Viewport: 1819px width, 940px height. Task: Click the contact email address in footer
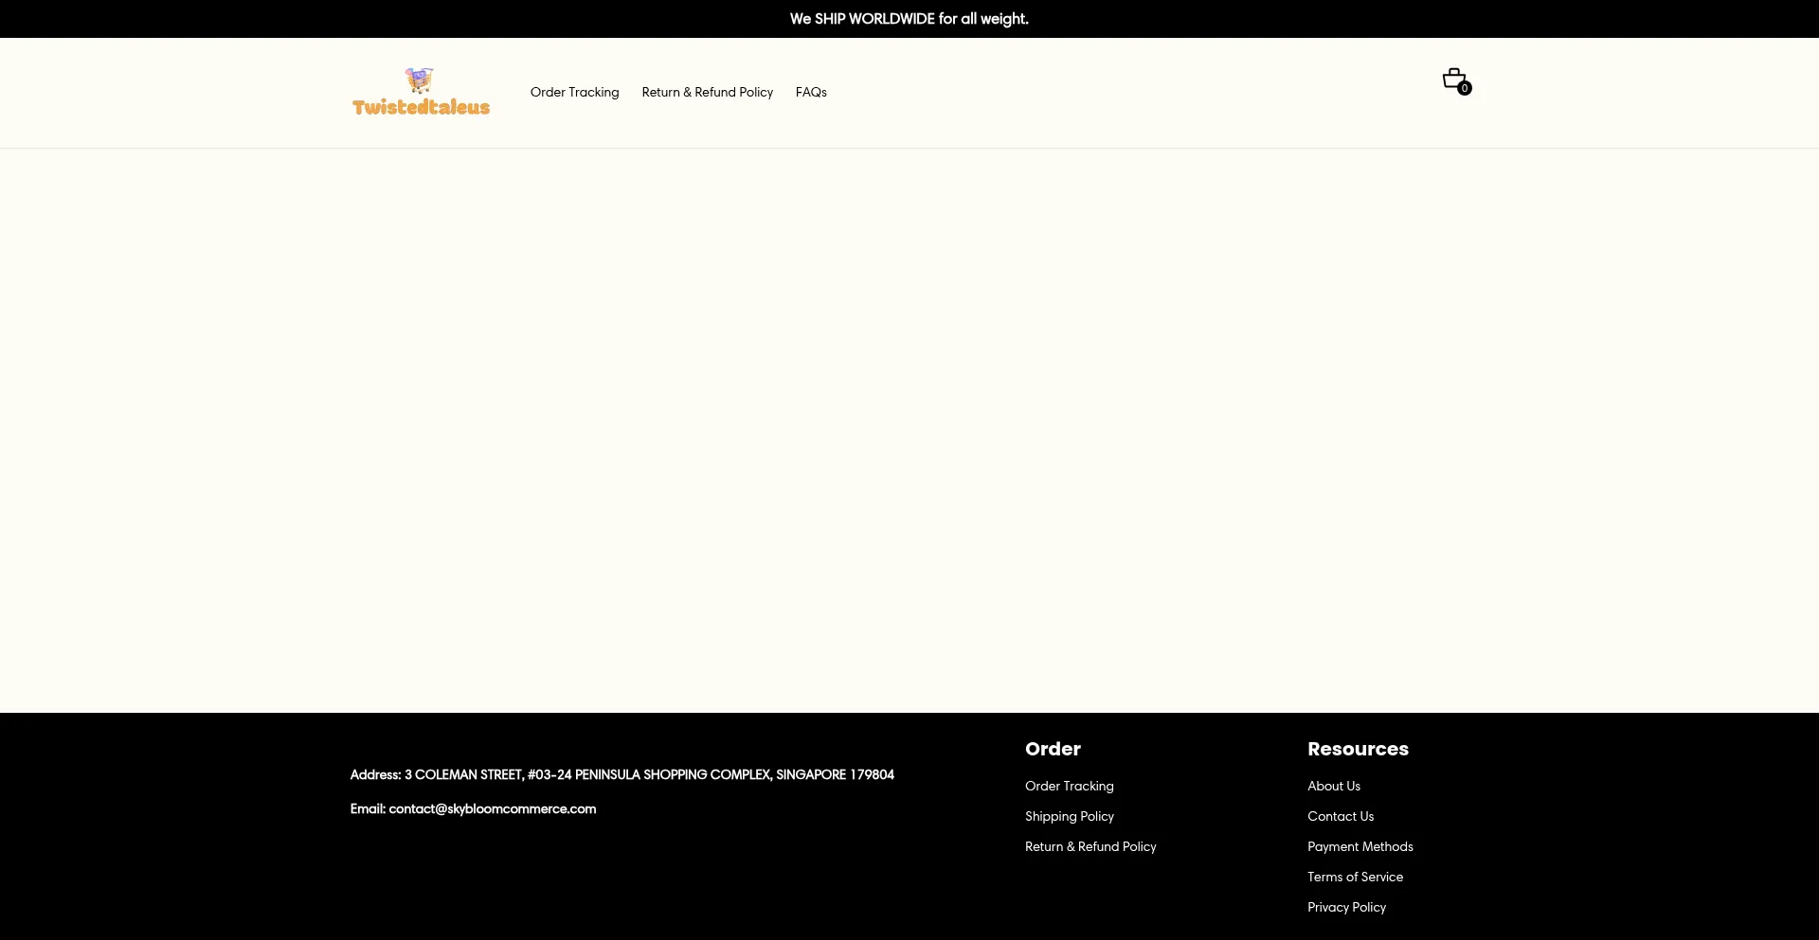pyautogui.click(x=492, y=808)
